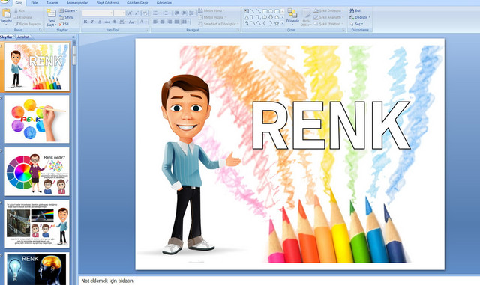
Task: Open the font name combo box
Action: click(x=97, y=13)
